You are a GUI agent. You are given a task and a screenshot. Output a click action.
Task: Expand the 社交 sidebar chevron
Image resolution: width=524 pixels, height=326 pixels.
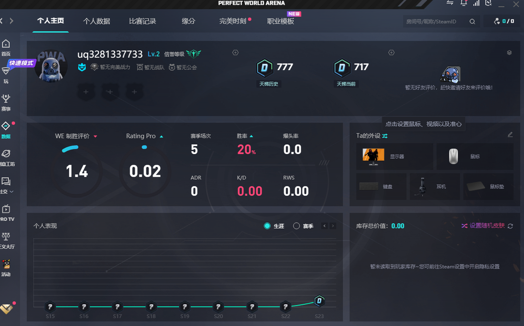point(12,191)
